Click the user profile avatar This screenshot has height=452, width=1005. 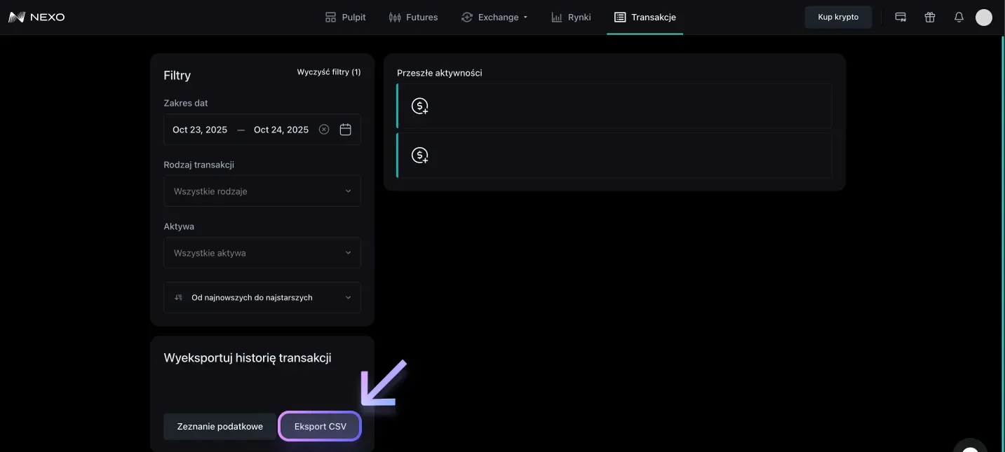pyautogui.click(x=984, y=18)
